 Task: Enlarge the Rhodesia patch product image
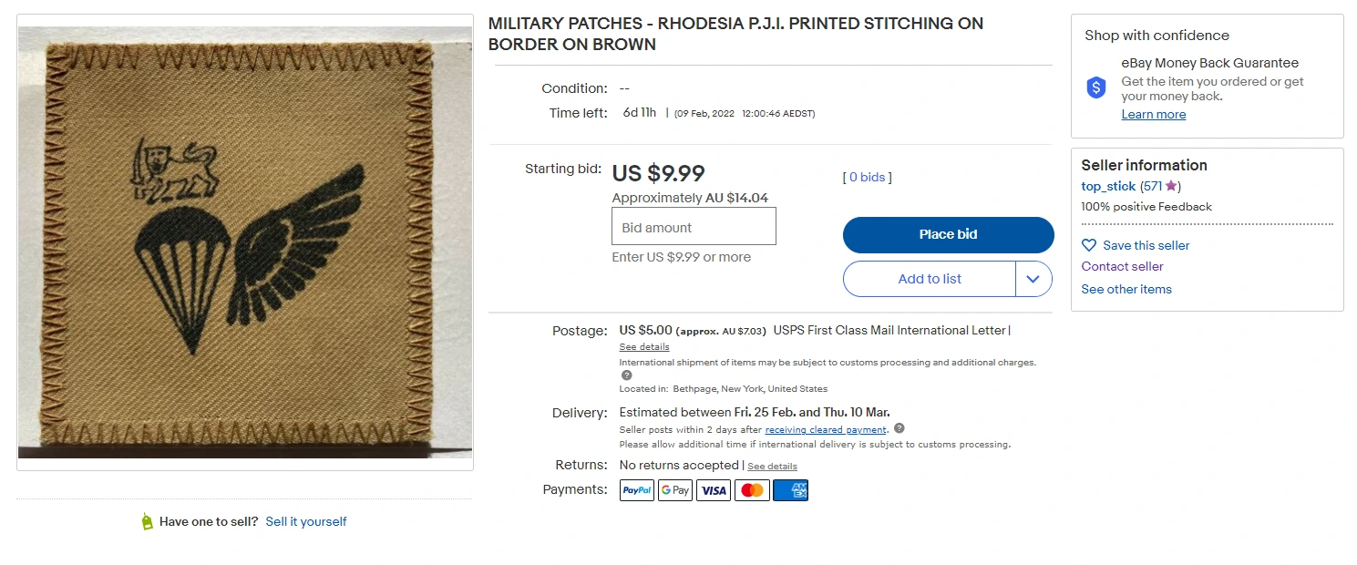pos(245,242)
